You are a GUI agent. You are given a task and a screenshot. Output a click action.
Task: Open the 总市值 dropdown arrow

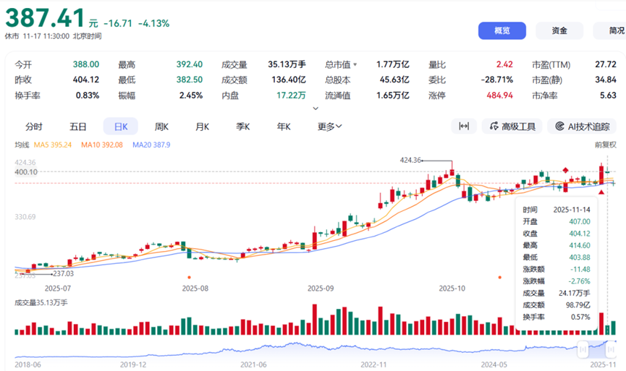(x=355, y=64)
